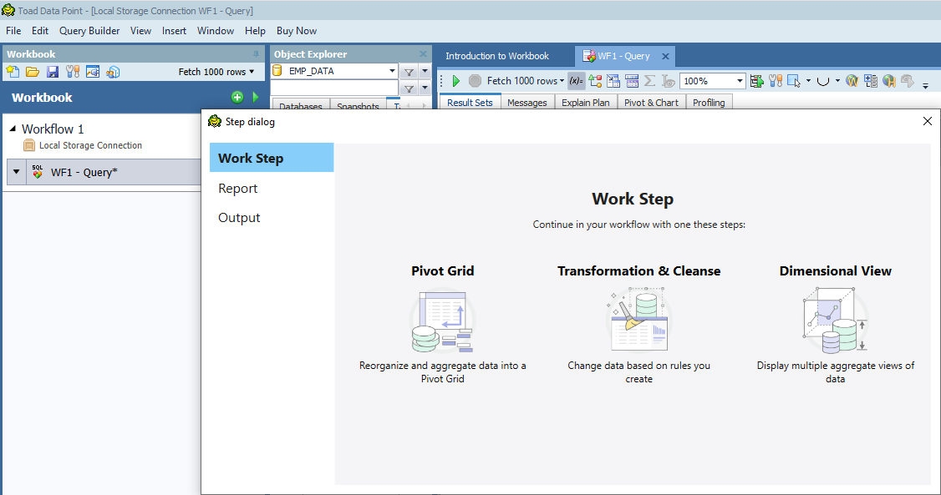
Task: Collapse the Workflow 1 tree node
Action: 13,129
